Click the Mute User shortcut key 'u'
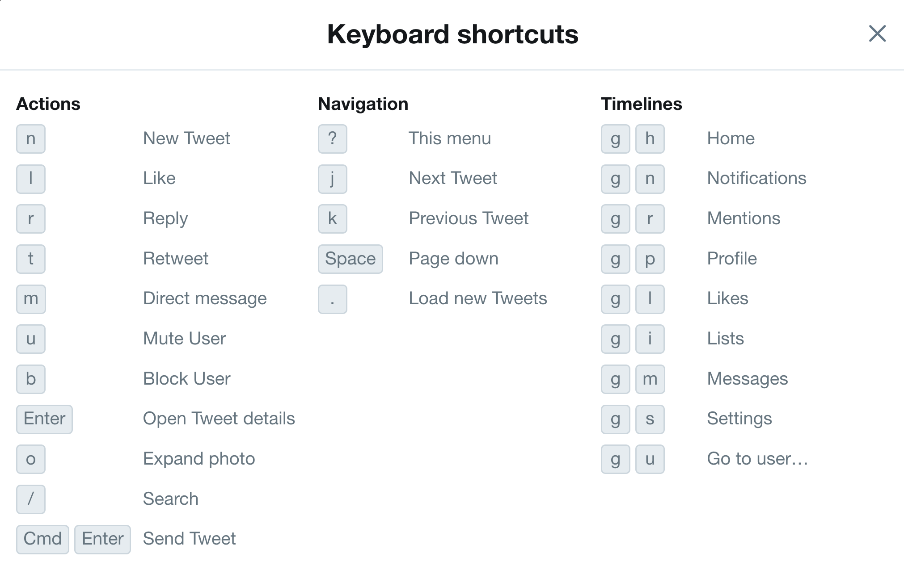Image resolution: width=904 pixels, height=570 pixels. [x=30, y=338]
